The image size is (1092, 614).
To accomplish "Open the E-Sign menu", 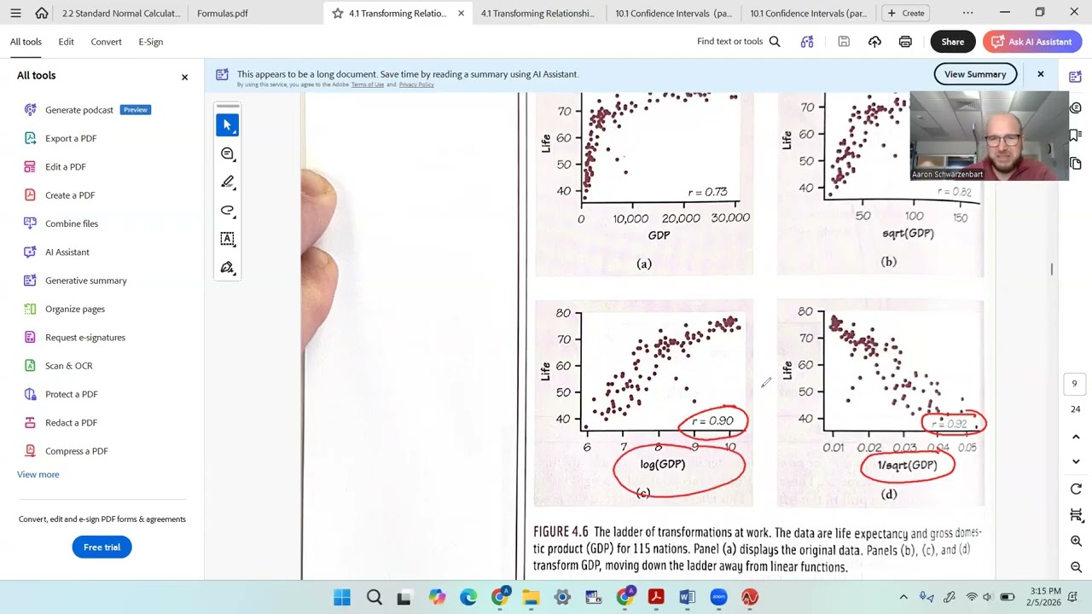I will 150,41.
